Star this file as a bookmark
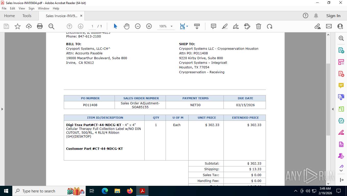 (x=18, y=26)
